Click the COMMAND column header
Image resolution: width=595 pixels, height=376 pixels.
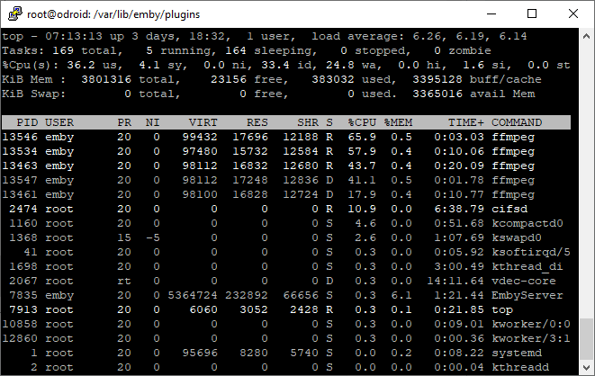(x=517, y=122)
